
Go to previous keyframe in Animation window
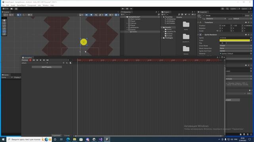(37, 60)
